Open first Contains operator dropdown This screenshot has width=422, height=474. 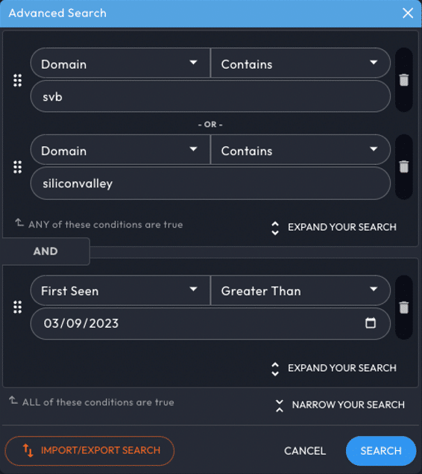(300, 63)
